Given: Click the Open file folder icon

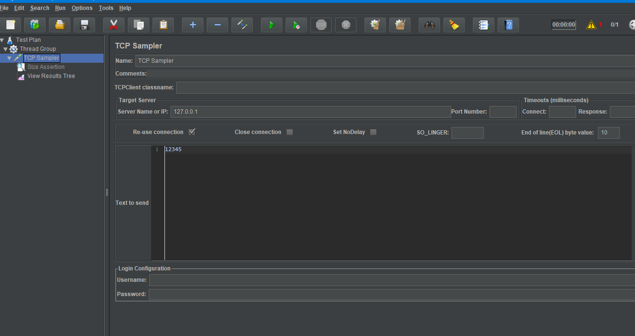Looking at the screenshot, I should [x=59, y=25].
